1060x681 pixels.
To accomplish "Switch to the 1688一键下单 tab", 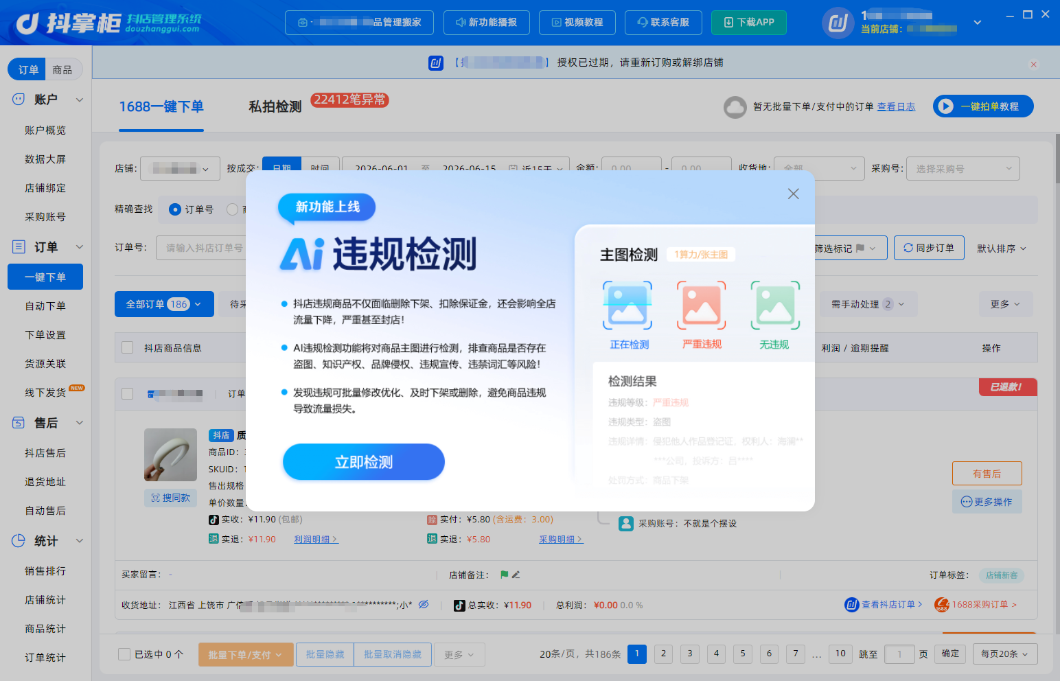I will coord(161,107).
